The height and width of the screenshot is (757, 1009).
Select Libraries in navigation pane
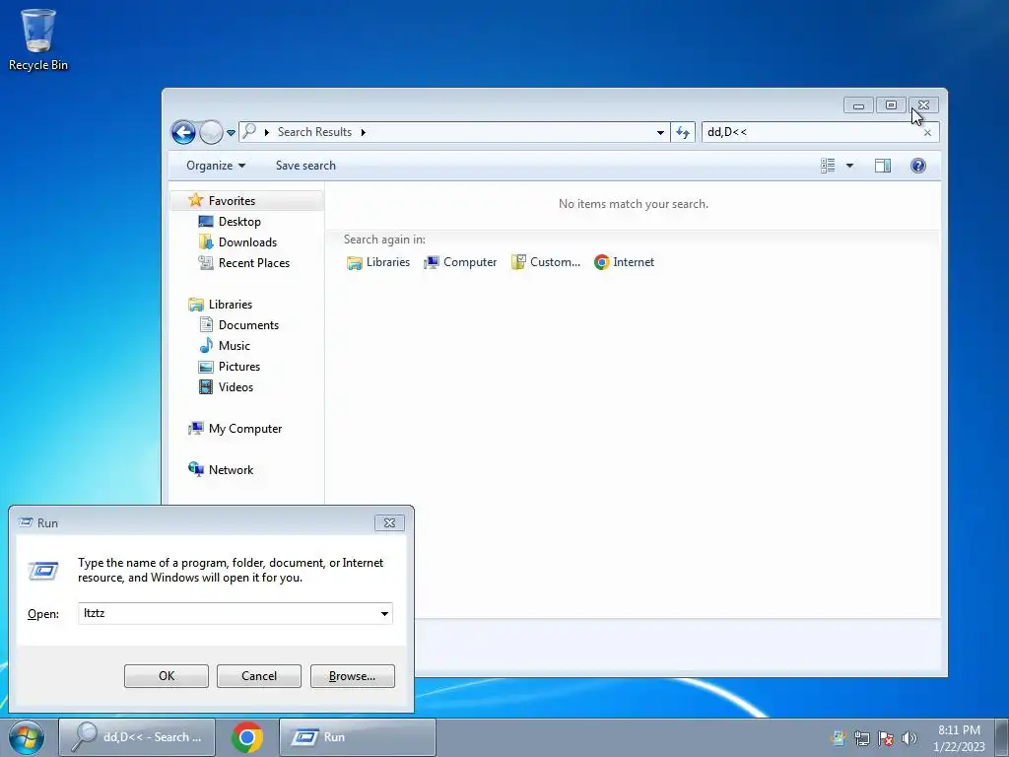230,305
